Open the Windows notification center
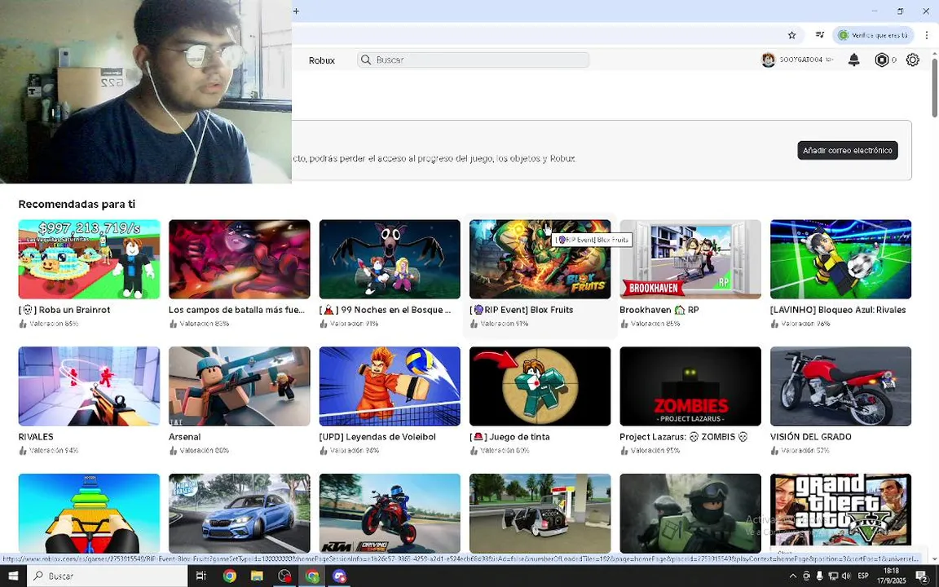939x587 pixels. click(922, 576)
